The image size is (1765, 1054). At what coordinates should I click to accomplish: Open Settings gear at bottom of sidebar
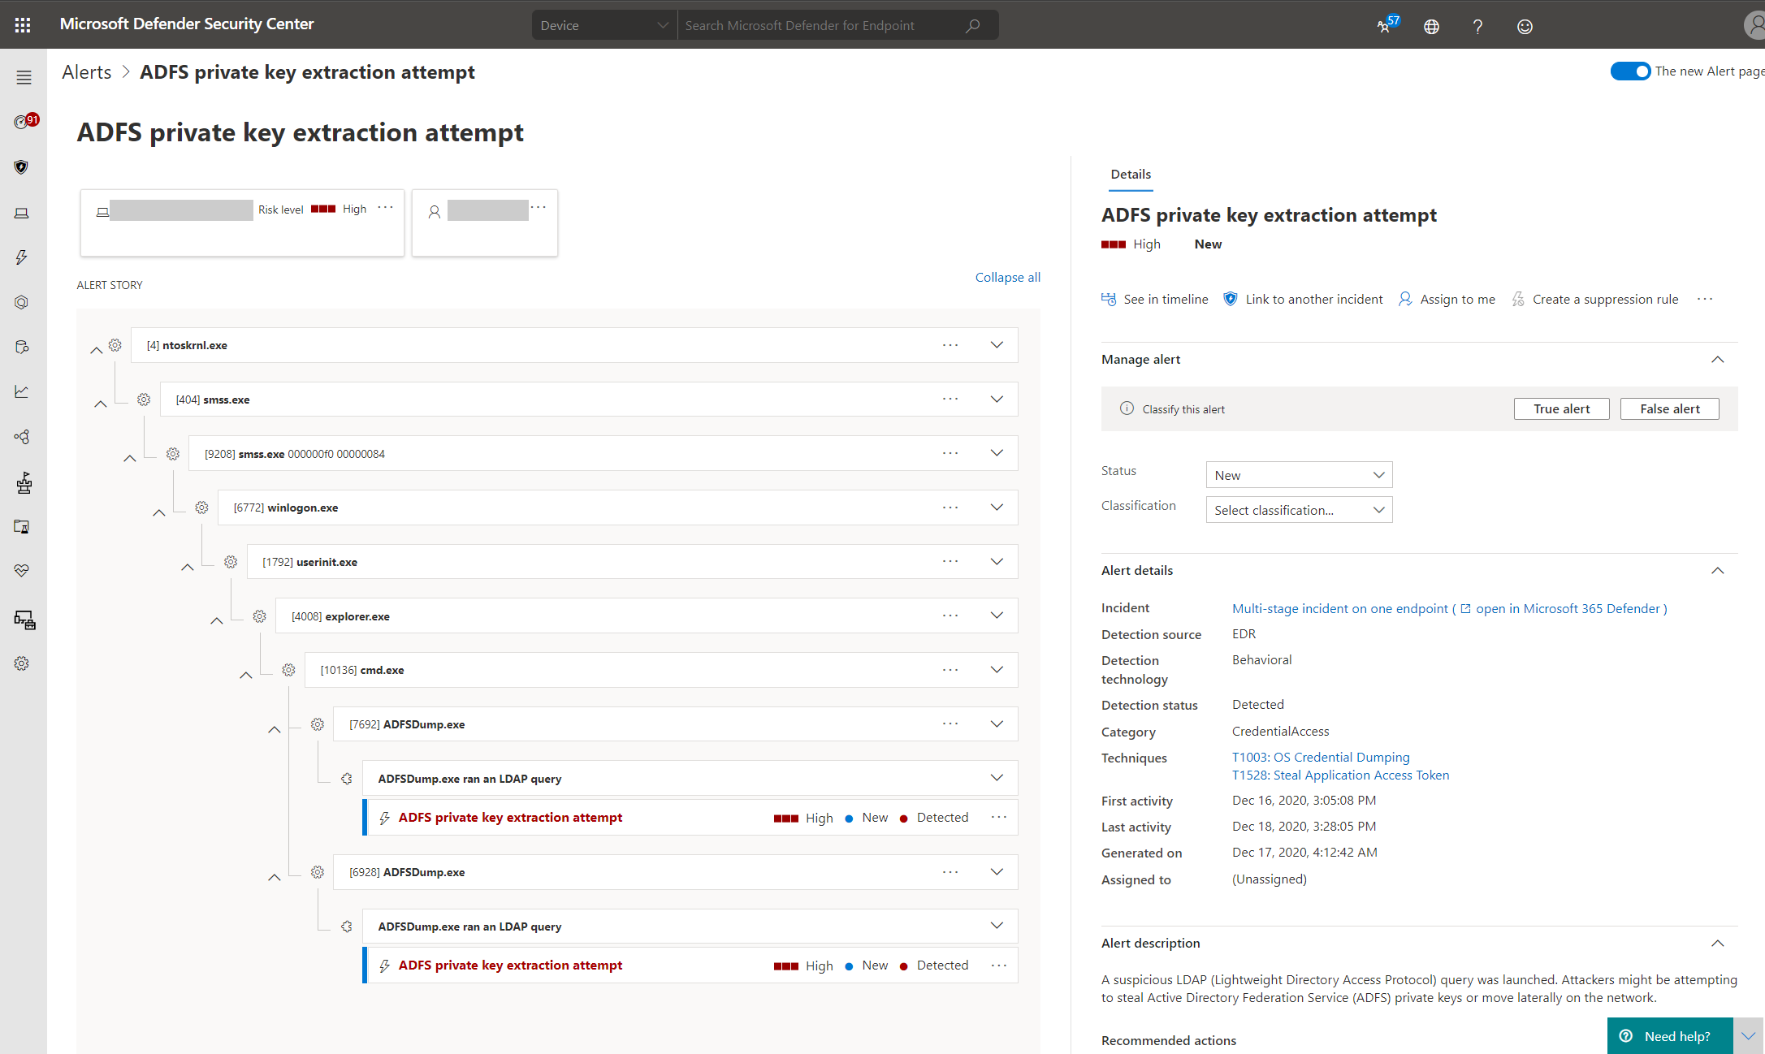[23, 663]
